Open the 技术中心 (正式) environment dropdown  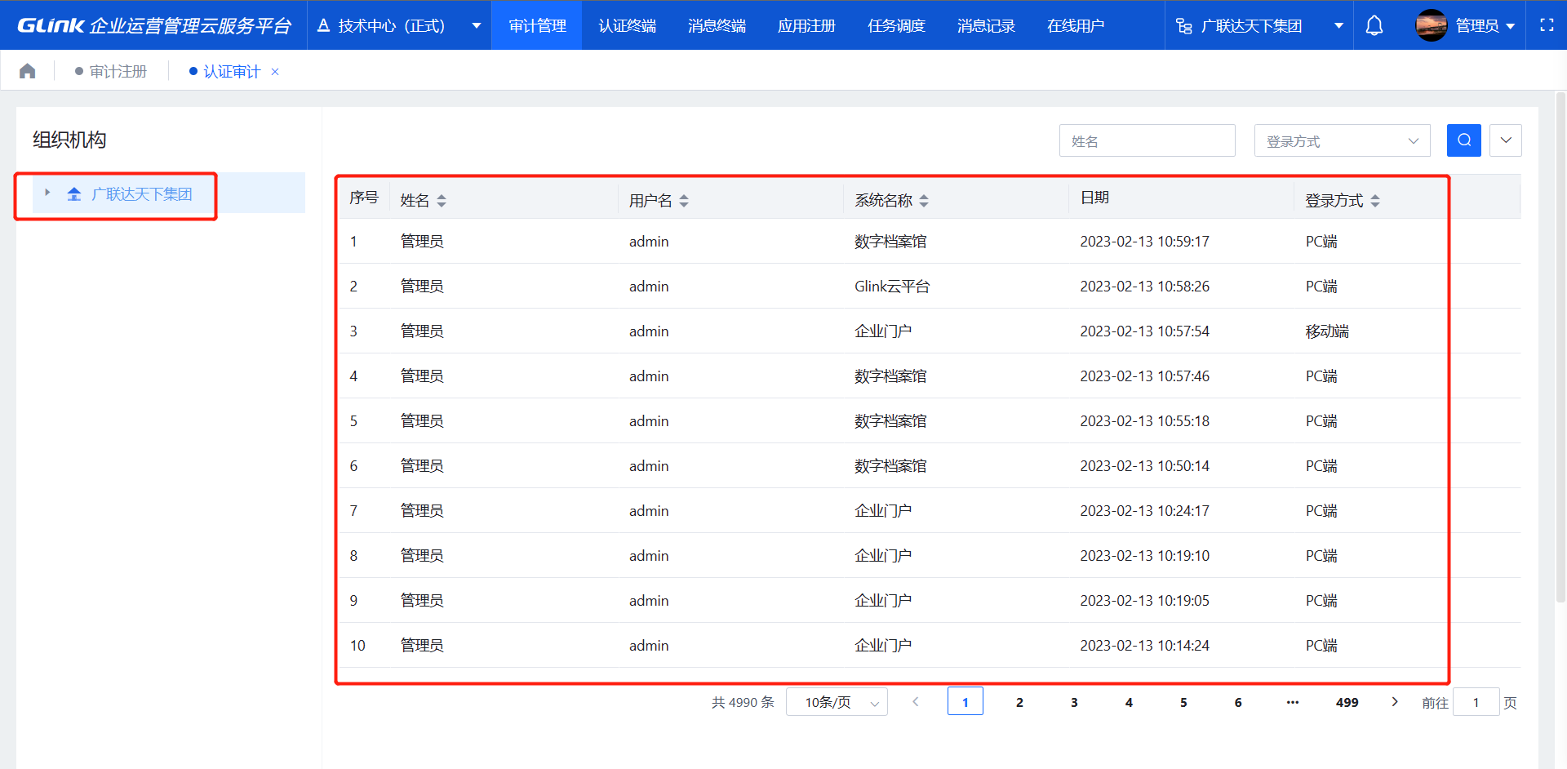pyautogui.click(x=399, y=25)
